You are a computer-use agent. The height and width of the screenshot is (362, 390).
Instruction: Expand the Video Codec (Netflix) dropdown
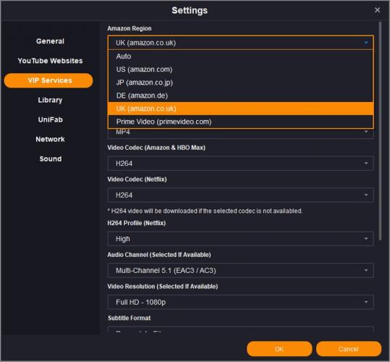pyautogui.click(x=240, y=195)
